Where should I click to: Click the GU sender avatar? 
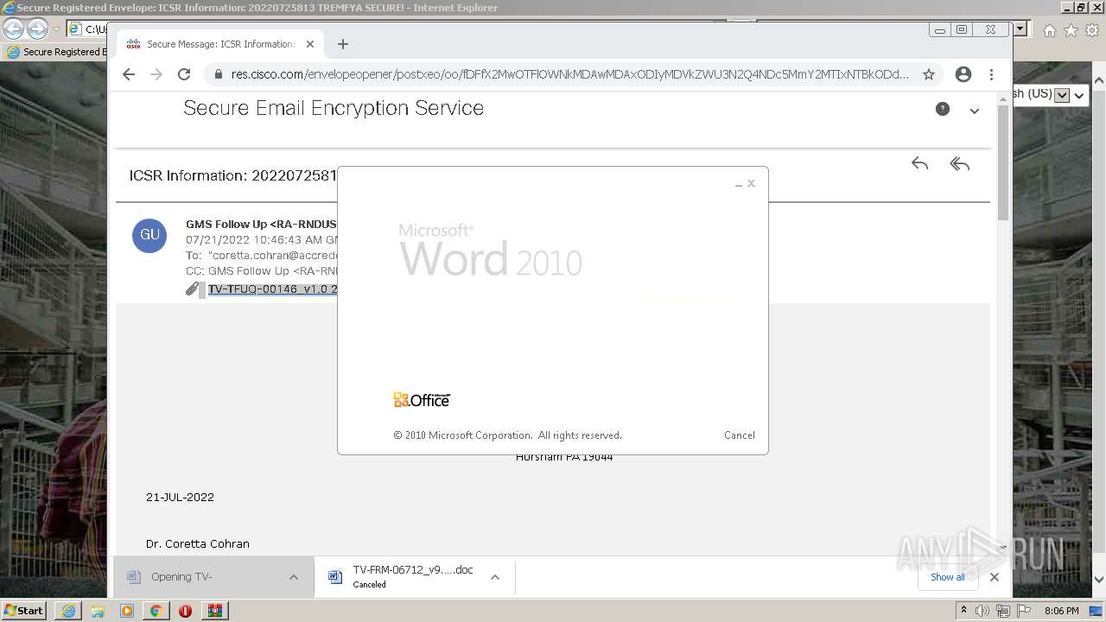[149, 235]
